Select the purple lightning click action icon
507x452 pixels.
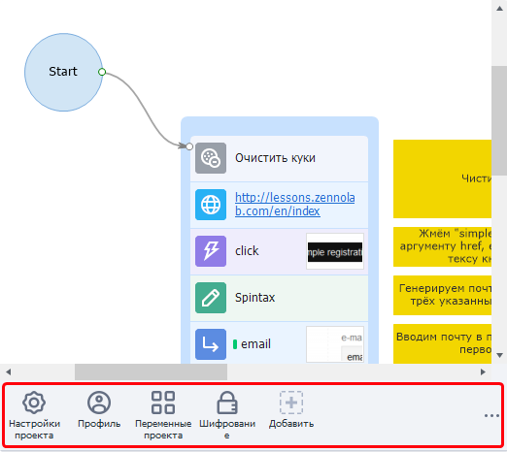211,251
